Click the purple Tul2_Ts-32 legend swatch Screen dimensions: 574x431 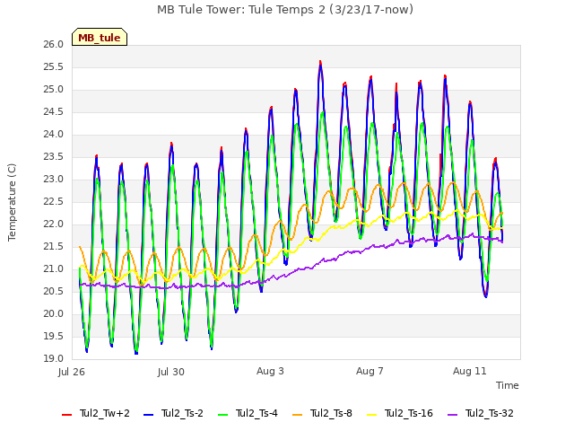pos(452,415)
